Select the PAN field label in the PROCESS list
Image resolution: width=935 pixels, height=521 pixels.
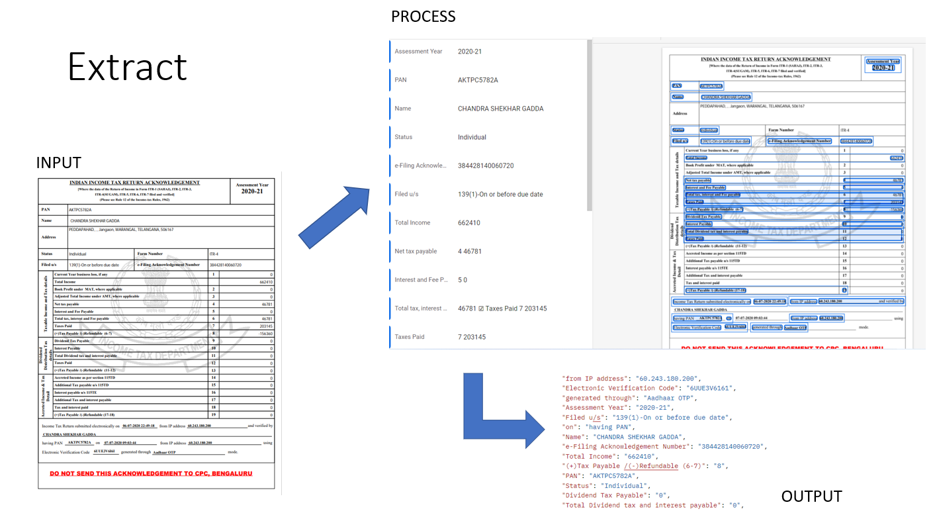point(401,80)
